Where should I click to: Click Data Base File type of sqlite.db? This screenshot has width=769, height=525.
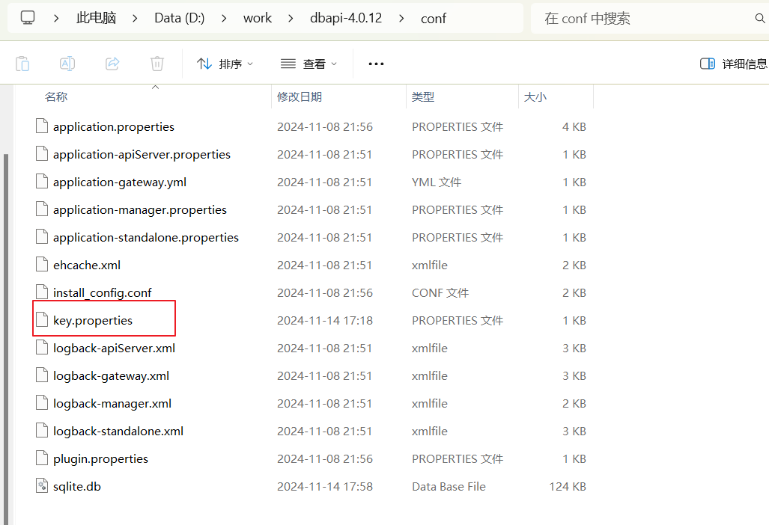click(x=449, y=486)
